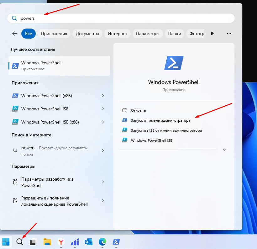Click the Windows PowerShell ISE action icon
257x249 pixels.
pyautogui.click(x=124, y=140)
